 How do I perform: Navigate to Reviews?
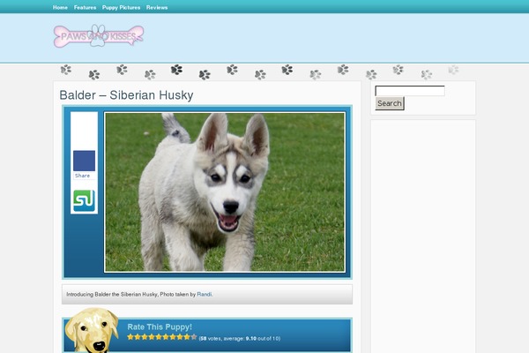(x=157, y=7)
